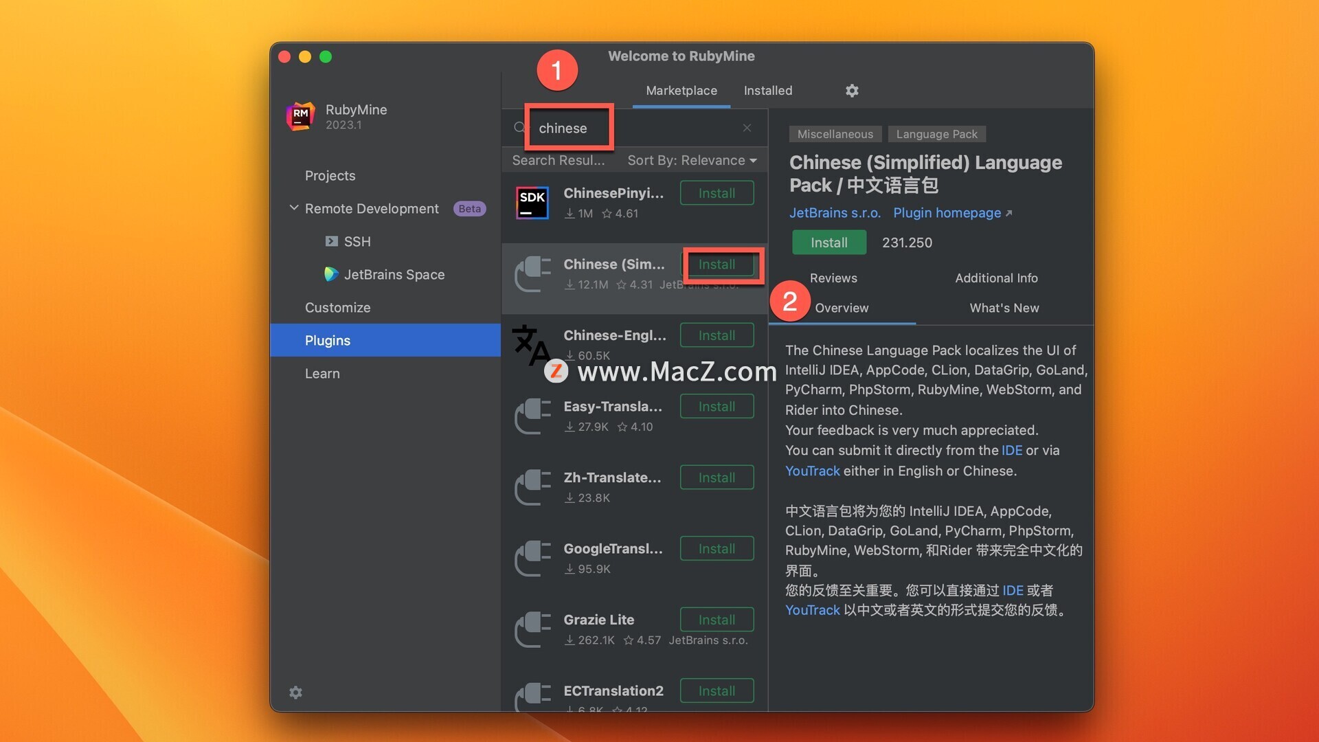
Task: Install the Zh-Translate plugin
Action: (x=717, y=477)
